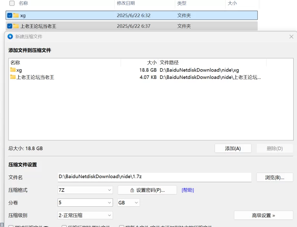Click the 浏览(B)... button
The width and height of the screenshot is (297, 227).
click(x=274, y=177)
